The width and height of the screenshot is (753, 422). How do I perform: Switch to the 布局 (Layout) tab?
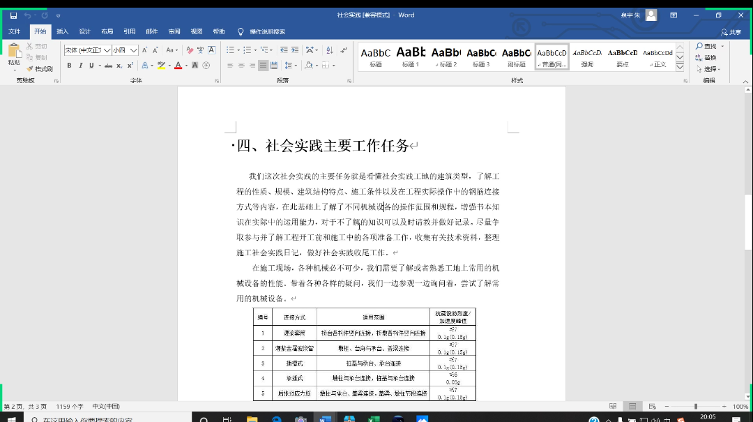pyautogui.click(x=107, y=31)
